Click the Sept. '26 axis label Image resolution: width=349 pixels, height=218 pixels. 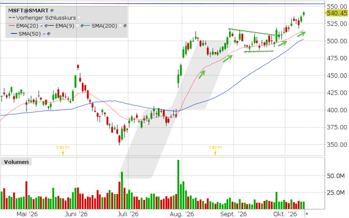pos(233,214)
